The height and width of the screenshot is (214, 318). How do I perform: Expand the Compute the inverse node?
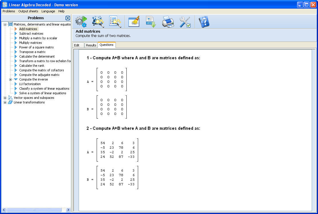coord(10,79)
